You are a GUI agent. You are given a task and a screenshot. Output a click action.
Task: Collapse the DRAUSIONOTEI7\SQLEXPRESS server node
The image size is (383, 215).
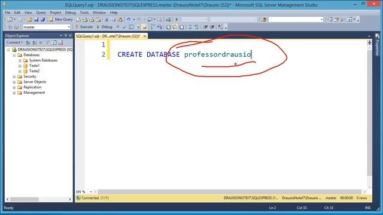[8, 50]
